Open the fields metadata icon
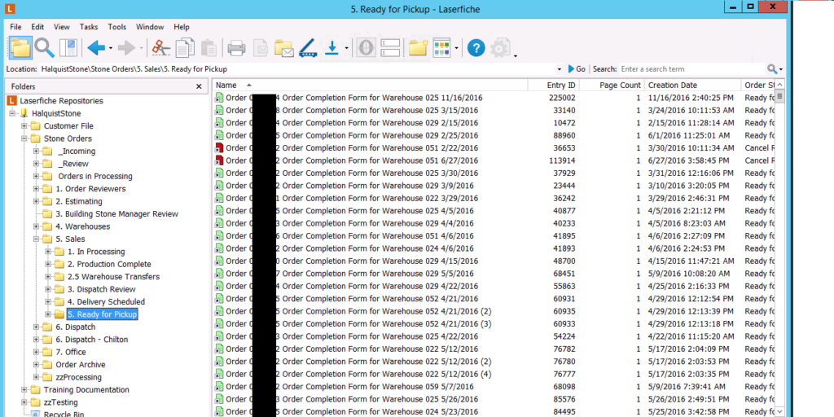 tap(390, 48)
